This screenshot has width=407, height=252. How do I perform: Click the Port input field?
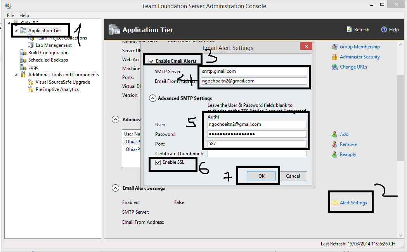point(257,144)
